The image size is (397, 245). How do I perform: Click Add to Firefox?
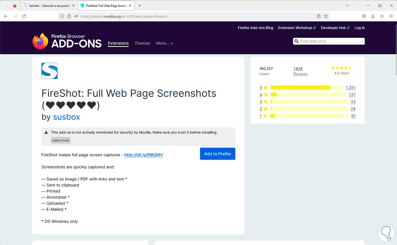[x=218, y=154]
